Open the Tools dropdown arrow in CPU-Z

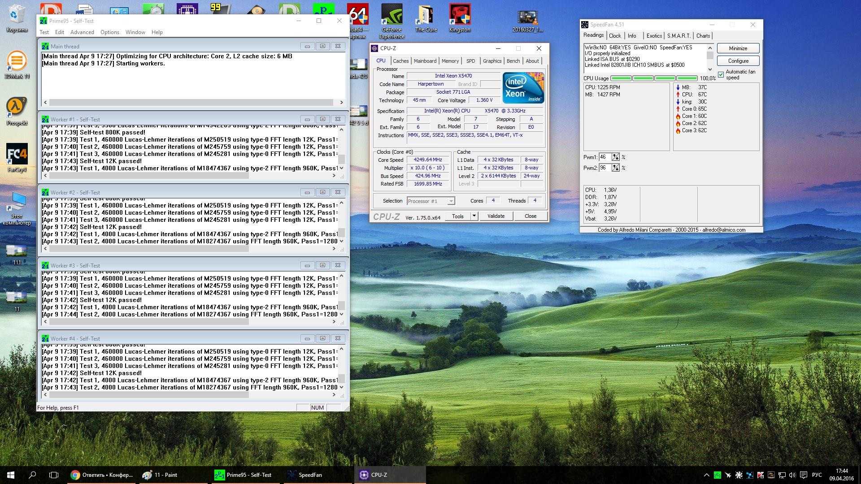tap(474, 216)
